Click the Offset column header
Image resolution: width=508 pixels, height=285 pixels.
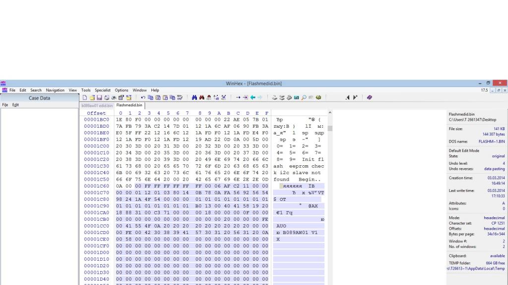(x=96, y=113)
